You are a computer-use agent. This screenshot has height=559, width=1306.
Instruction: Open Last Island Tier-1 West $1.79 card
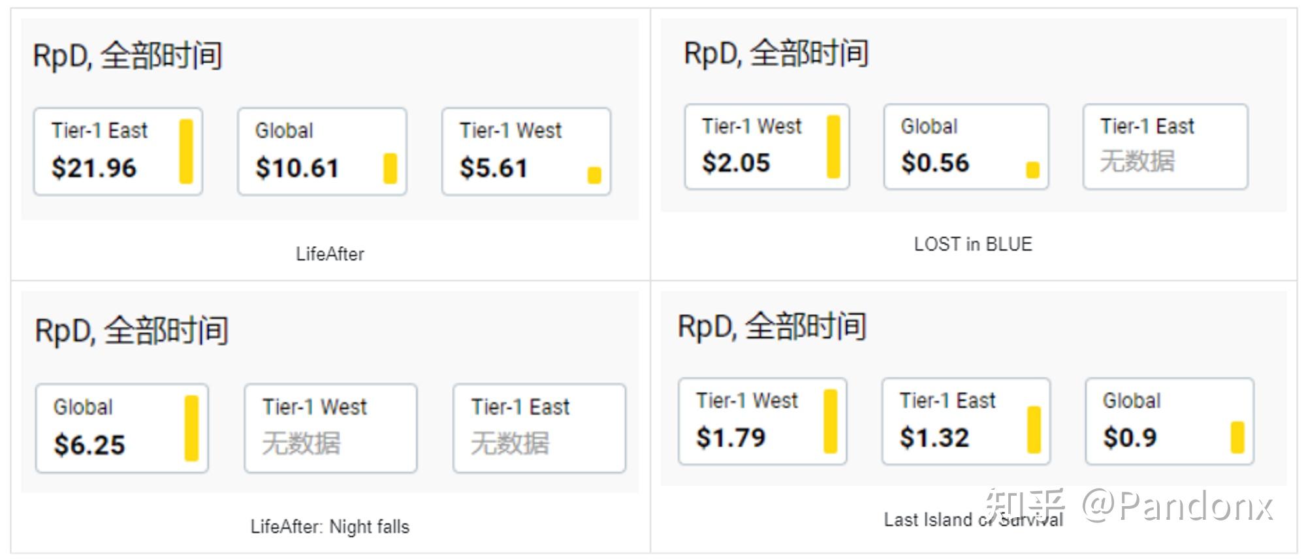coord(762,421)
